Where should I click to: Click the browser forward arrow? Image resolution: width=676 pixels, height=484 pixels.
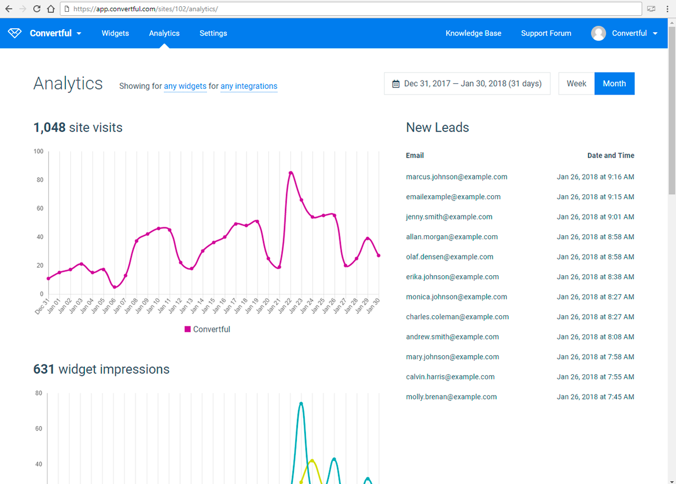23,9
